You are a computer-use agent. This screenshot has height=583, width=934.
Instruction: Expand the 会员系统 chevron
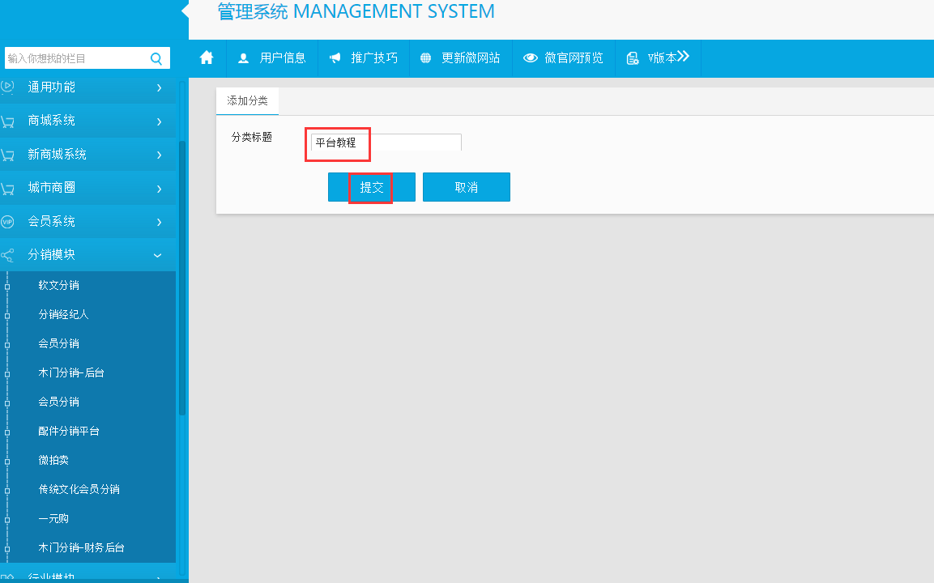click(x=159, y=222)
